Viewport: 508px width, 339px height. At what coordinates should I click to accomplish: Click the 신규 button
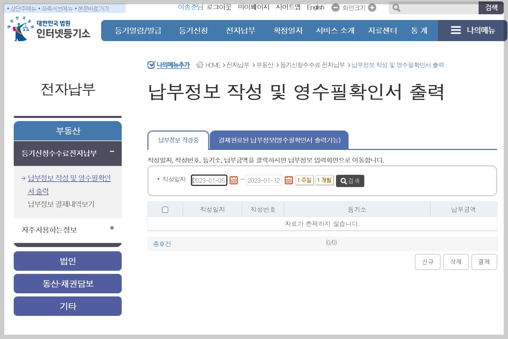click(428, 262)
